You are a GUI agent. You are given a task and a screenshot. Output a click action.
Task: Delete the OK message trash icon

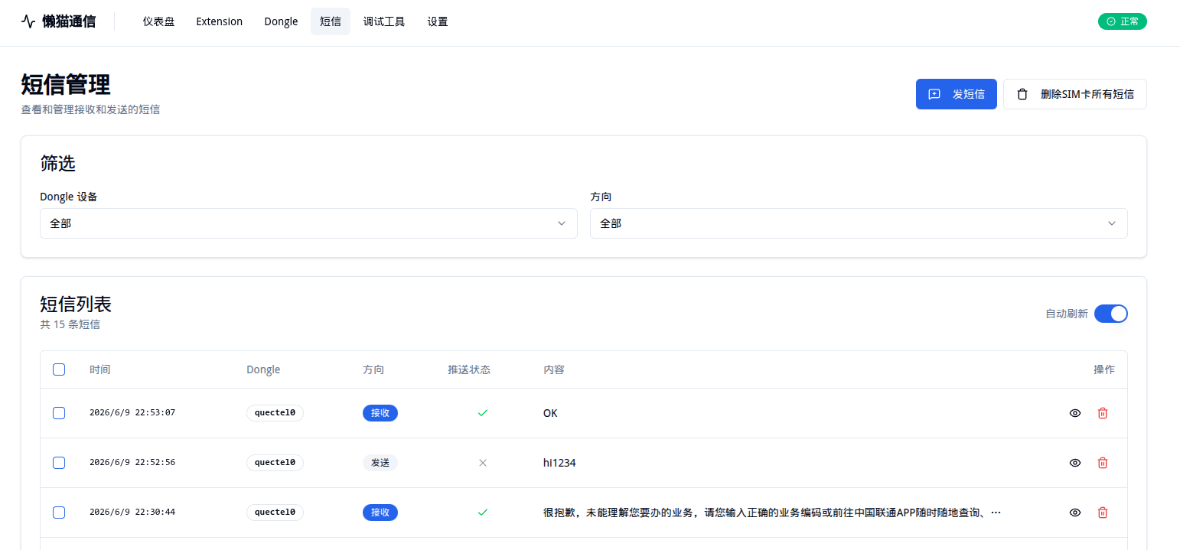point(1103,413)
